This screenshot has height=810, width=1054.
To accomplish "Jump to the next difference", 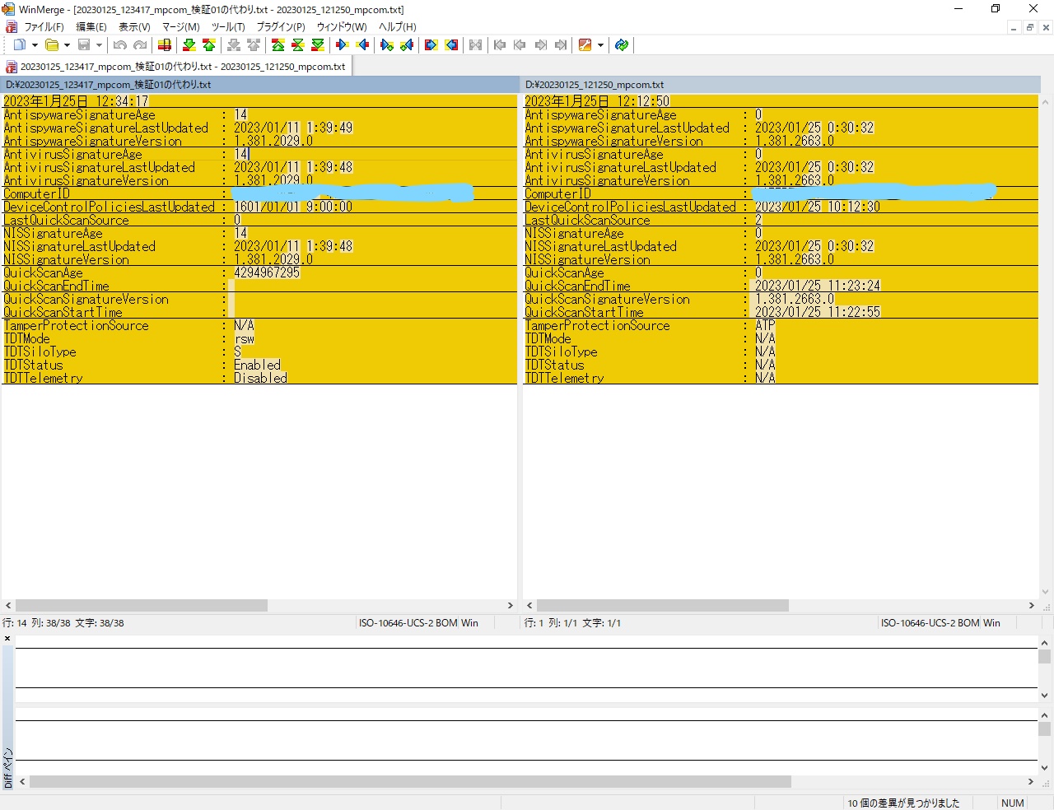I will coord(189,44).
